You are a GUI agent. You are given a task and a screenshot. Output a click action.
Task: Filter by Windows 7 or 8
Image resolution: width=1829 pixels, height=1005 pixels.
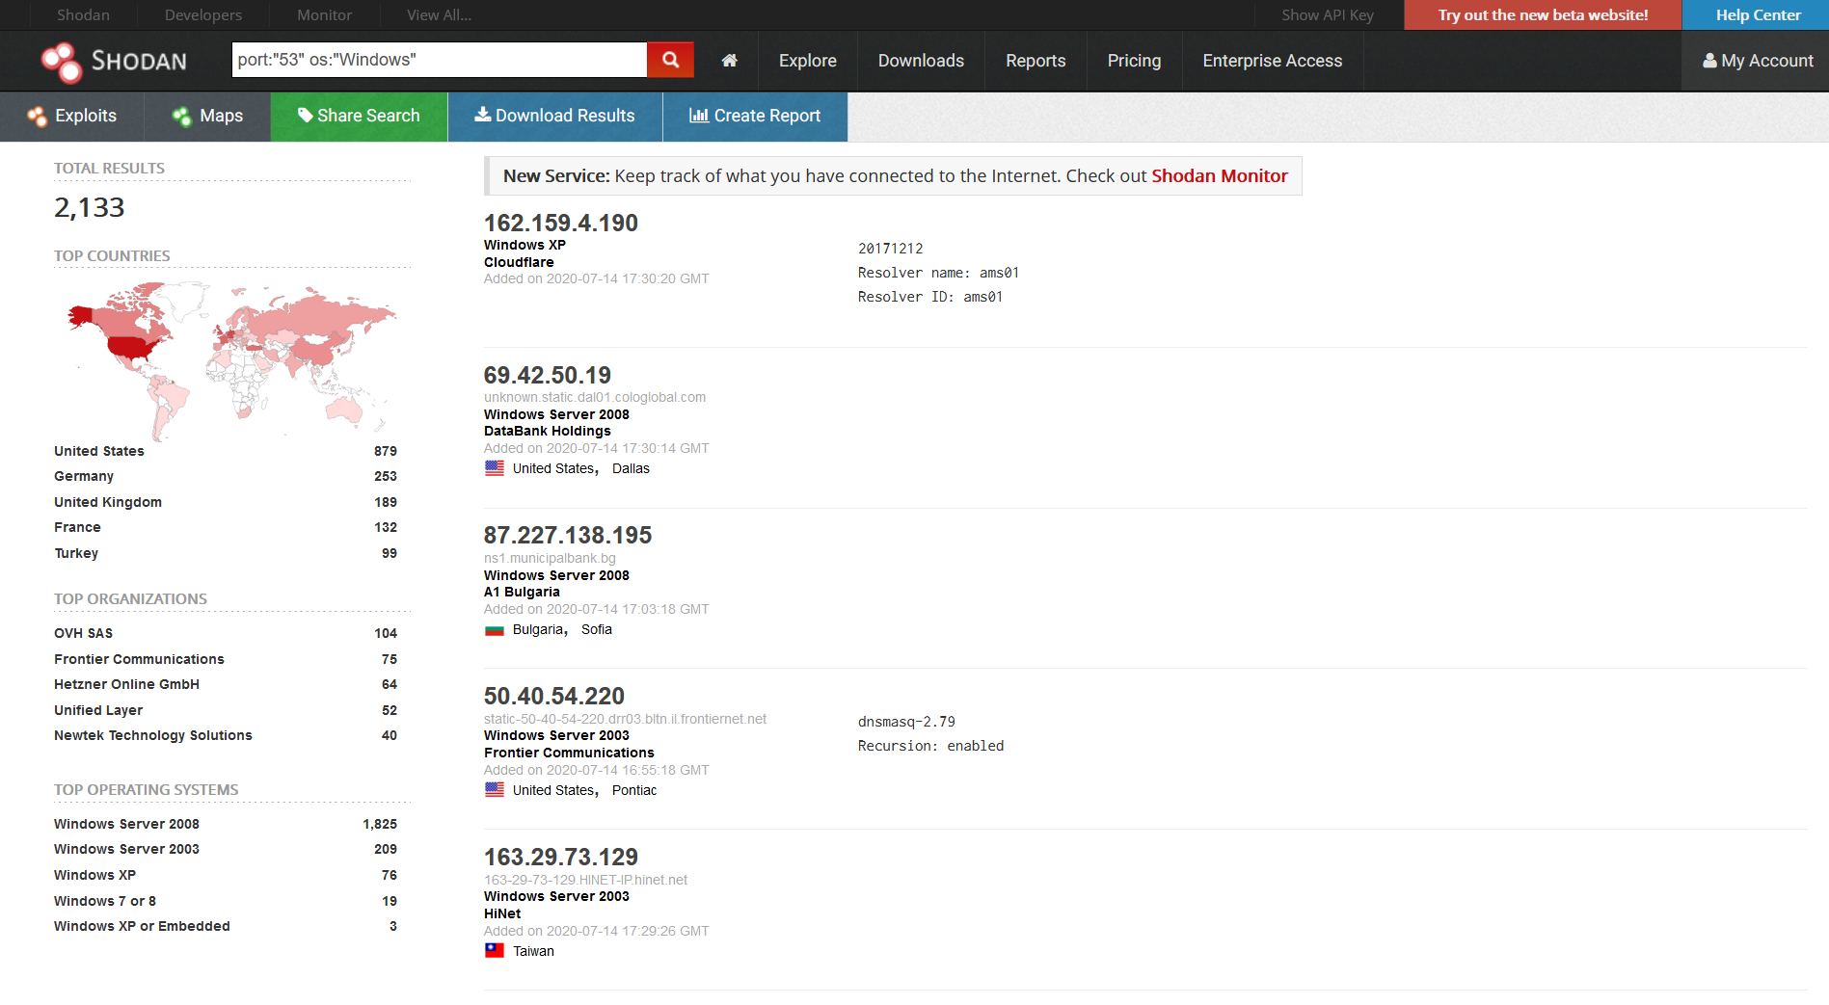point(105,901)
